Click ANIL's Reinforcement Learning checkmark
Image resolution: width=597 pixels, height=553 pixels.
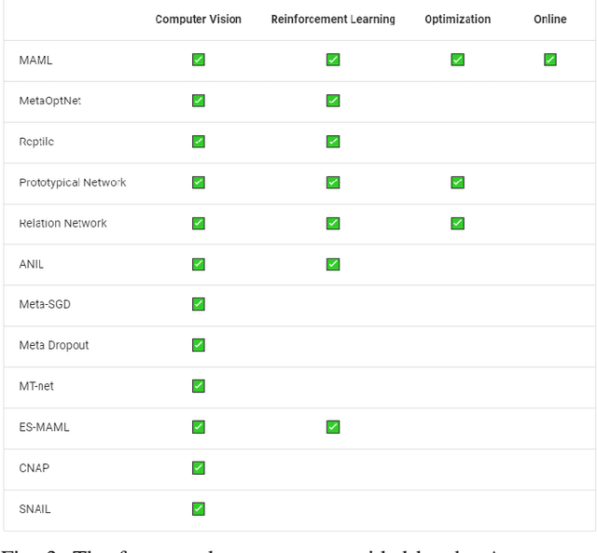(333, 264)
